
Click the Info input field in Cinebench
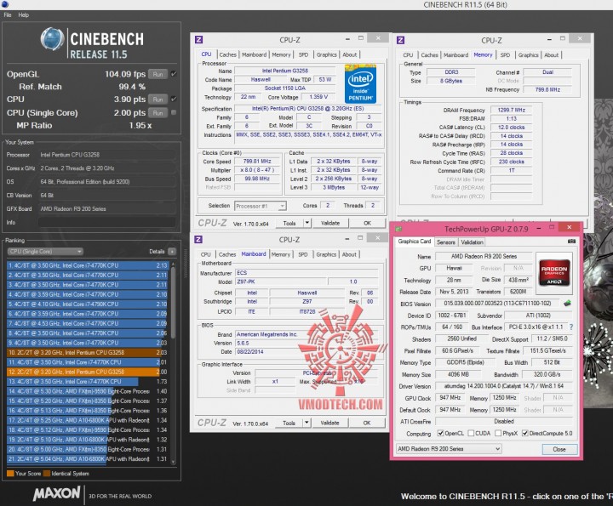(x=106, y=222)
